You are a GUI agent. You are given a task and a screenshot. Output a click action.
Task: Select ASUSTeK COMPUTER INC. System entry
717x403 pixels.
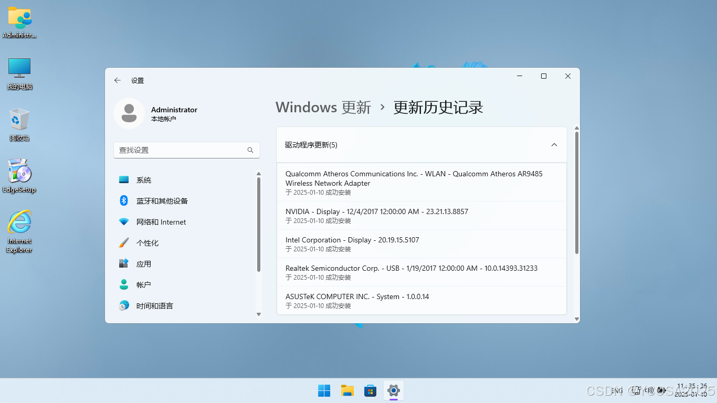(x=421, y=301)
